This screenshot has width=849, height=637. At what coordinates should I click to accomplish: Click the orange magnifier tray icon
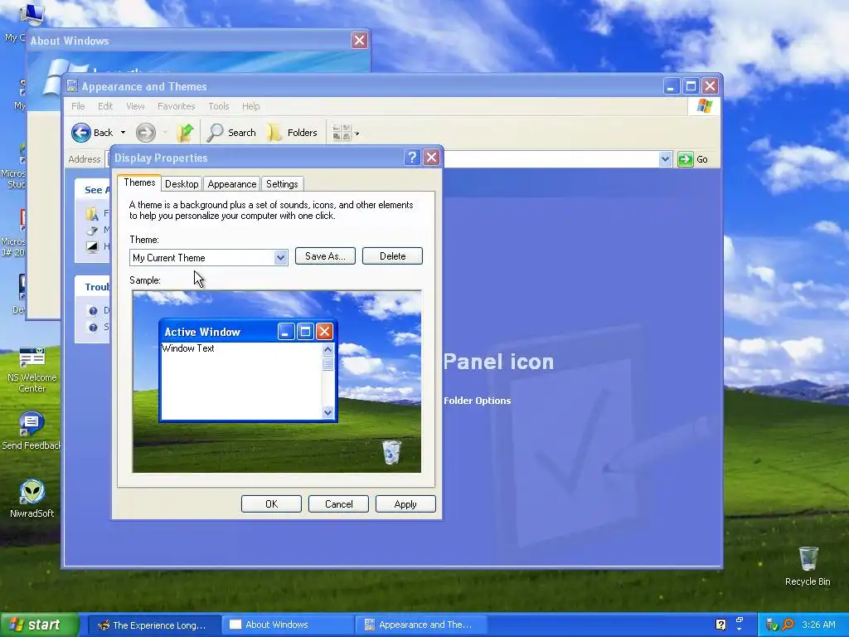(x=788, y=625)
